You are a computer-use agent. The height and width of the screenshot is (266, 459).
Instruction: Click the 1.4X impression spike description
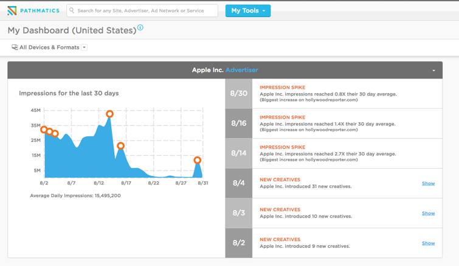point(328,124)
